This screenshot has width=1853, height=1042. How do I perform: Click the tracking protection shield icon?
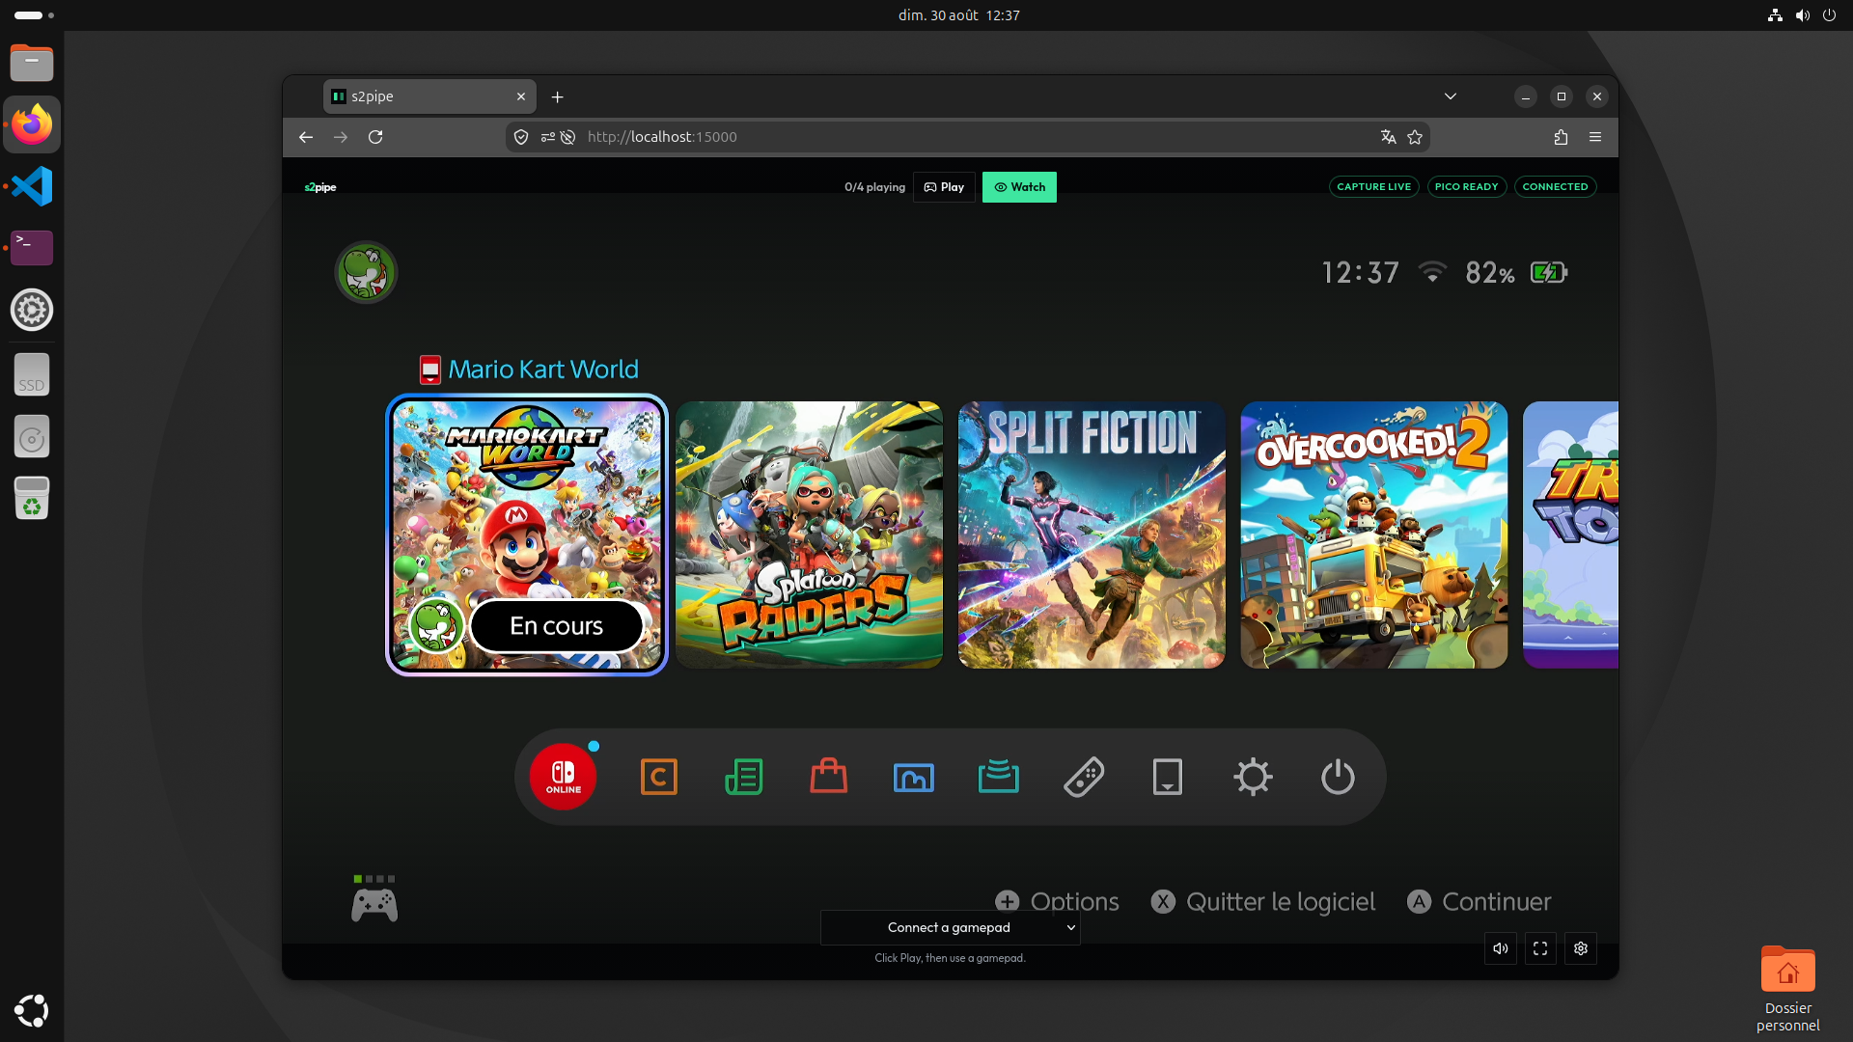521,137
